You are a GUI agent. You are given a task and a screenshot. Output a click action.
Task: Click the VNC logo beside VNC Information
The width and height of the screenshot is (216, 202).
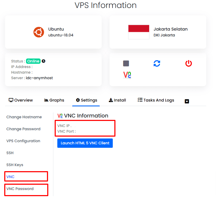pyautogui.click(x=60, y=116)
